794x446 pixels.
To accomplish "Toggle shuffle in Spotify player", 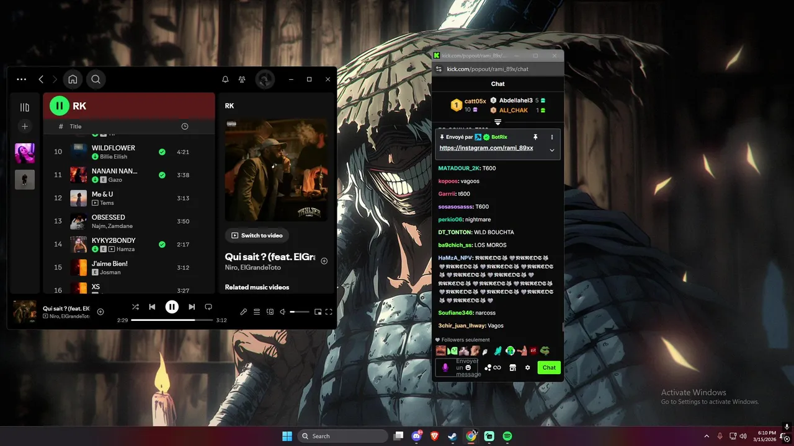I will 135,307.
